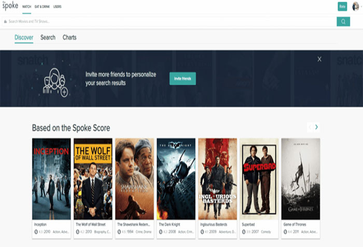This screenshot has height=247, width=363.
Task: Click the magnifier search button
Action: [343, 22]
